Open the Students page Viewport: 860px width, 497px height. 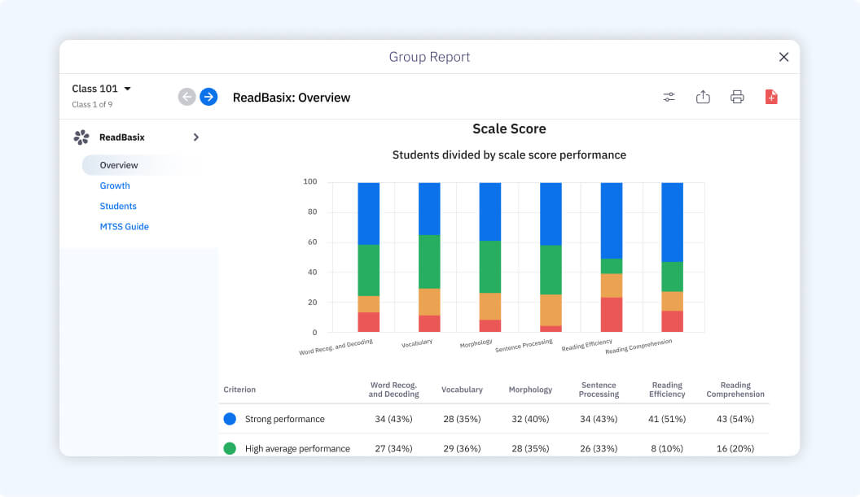(x=118, y=206)
